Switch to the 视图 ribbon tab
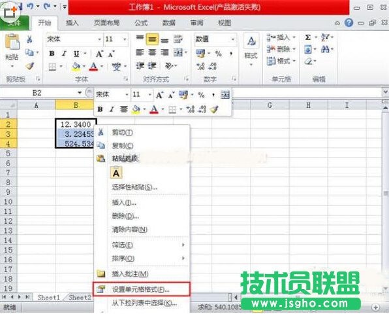The width and height of the screenshot is (389, 314). tap(225, 23)
